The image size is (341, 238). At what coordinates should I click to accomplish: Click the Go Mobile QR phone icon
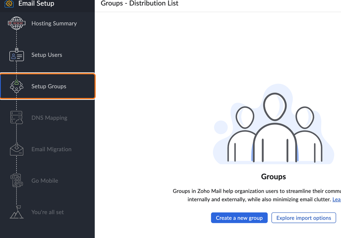point(17,180)
